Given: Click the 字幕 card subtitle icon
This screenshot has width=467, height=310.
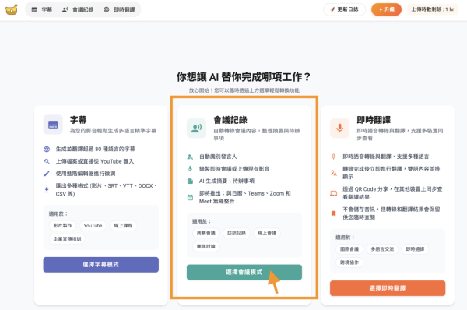Looking at the screenshot, I should click(x=53, y=125).
